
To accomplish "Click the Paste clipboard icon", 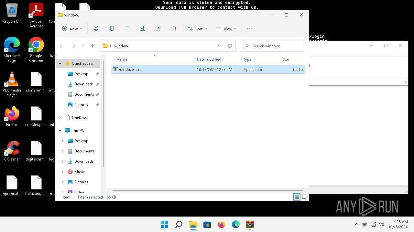I will pyautogui.click(x=127, y=29).
